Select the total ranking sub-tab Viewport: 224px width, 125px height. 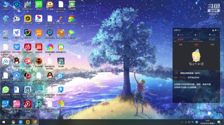click(212, 45)
